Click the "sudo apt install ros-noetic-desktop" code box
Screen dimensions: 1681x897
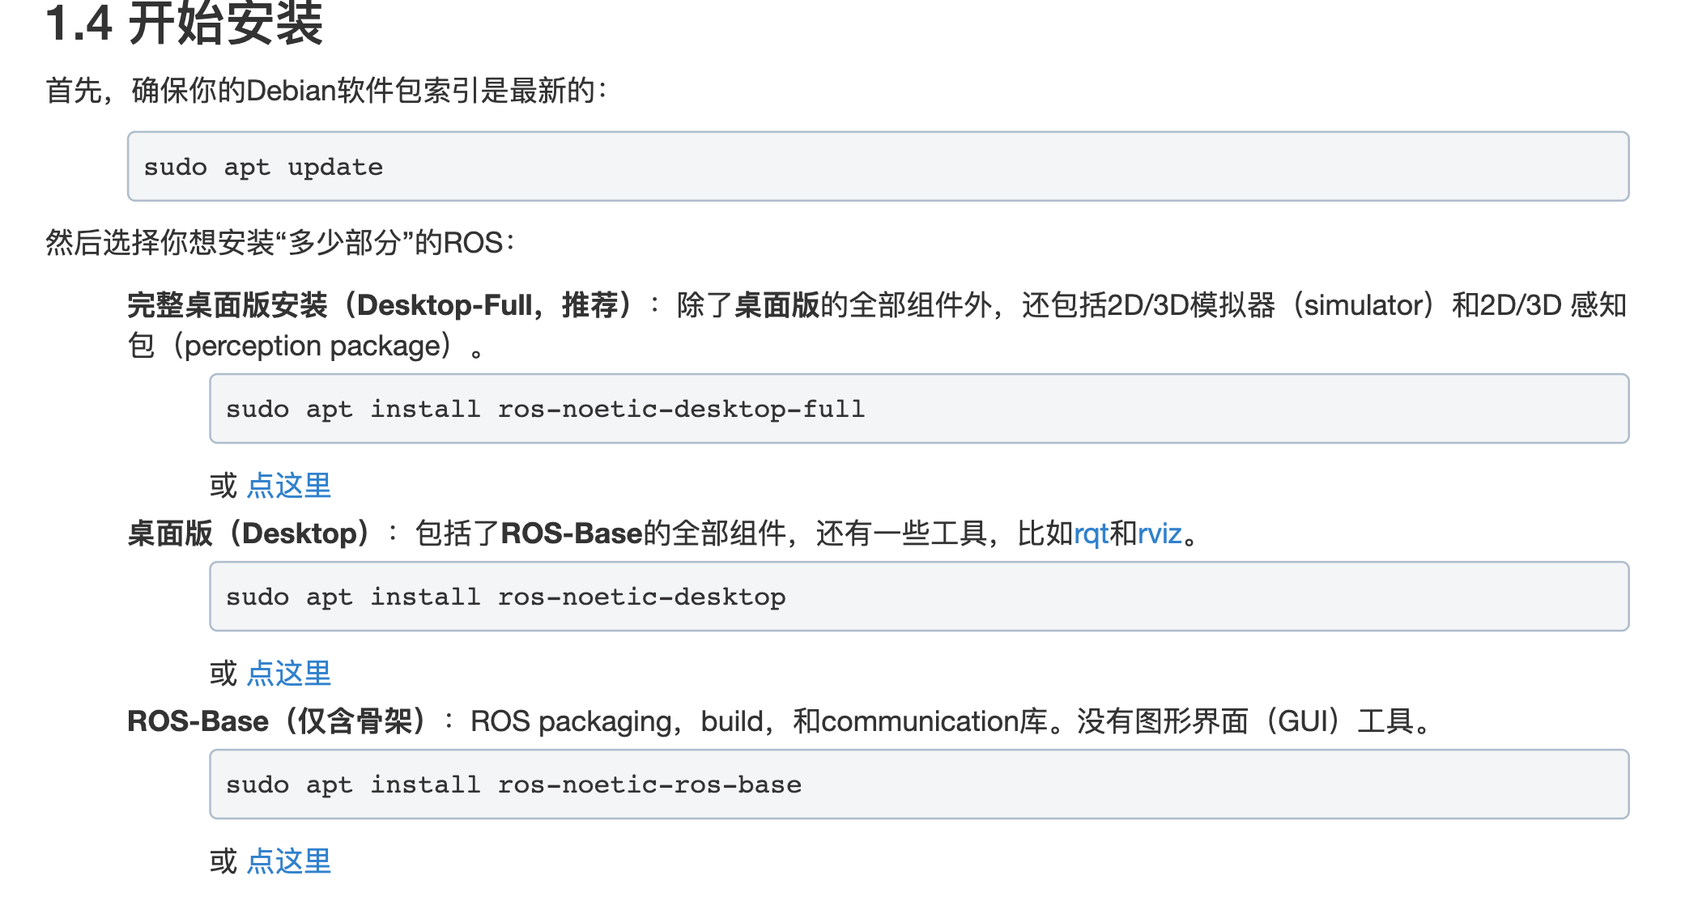(918, 597)
